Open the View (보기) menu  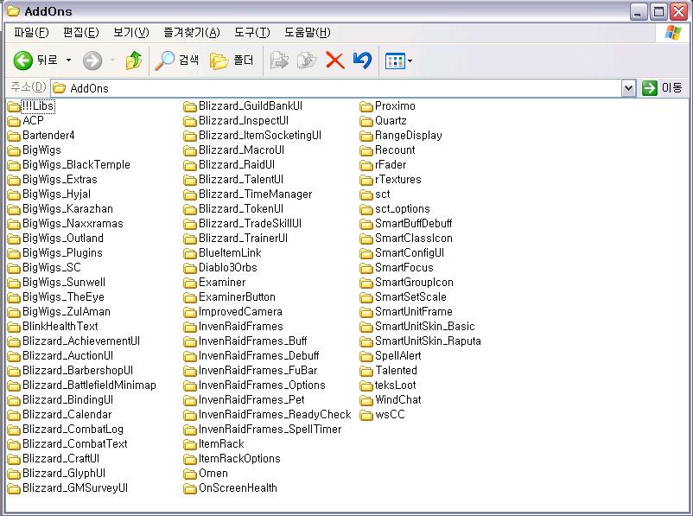coord(131,32)
